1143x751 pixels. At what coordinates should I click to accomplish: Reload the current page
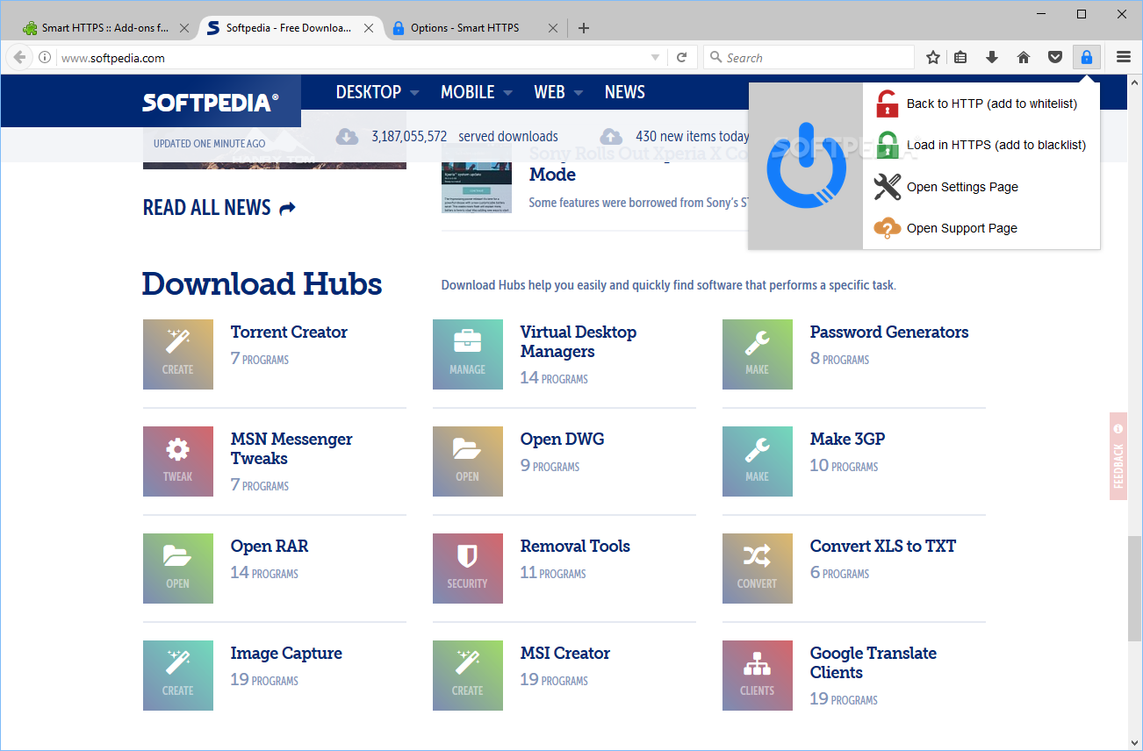click(x=681, y=58)
